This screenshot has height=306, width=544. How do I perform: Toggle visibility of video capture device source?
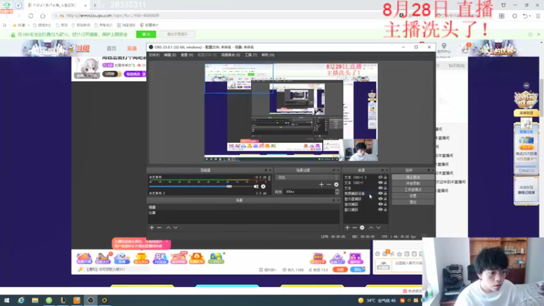pos(380,193)
